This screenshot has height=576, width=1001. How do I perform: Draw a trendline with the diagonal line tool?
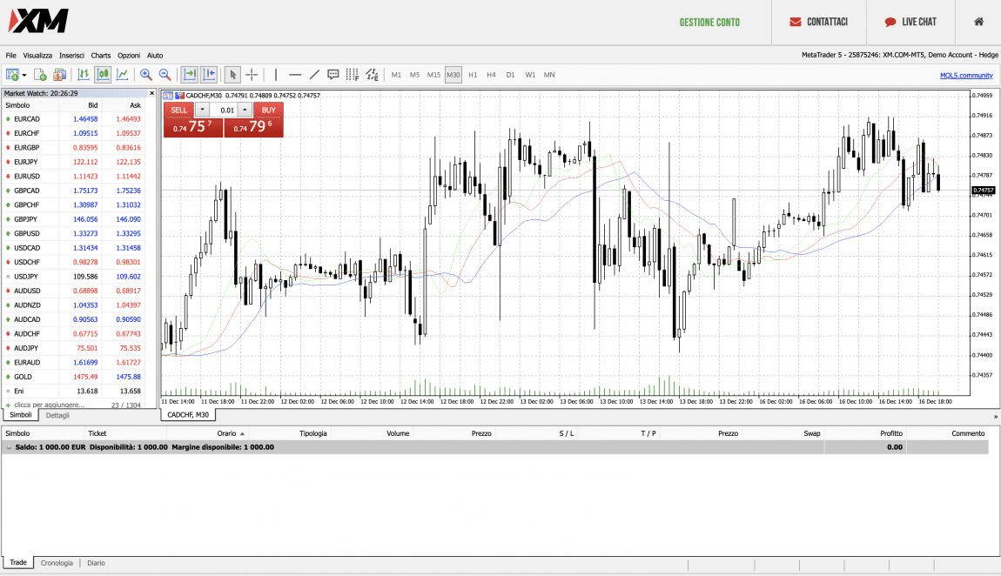coord(314,75)
